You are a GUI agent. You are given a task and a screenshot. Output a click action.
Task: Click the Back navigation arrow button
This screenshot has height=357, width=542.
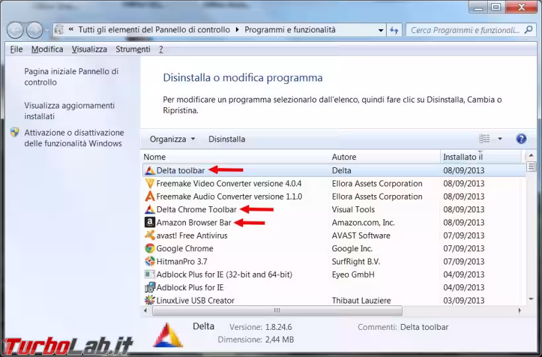point(15,30)
